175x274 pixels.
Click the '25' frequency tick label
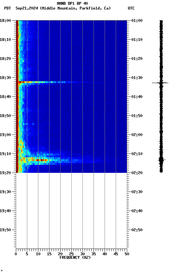(x=71, y=254)
